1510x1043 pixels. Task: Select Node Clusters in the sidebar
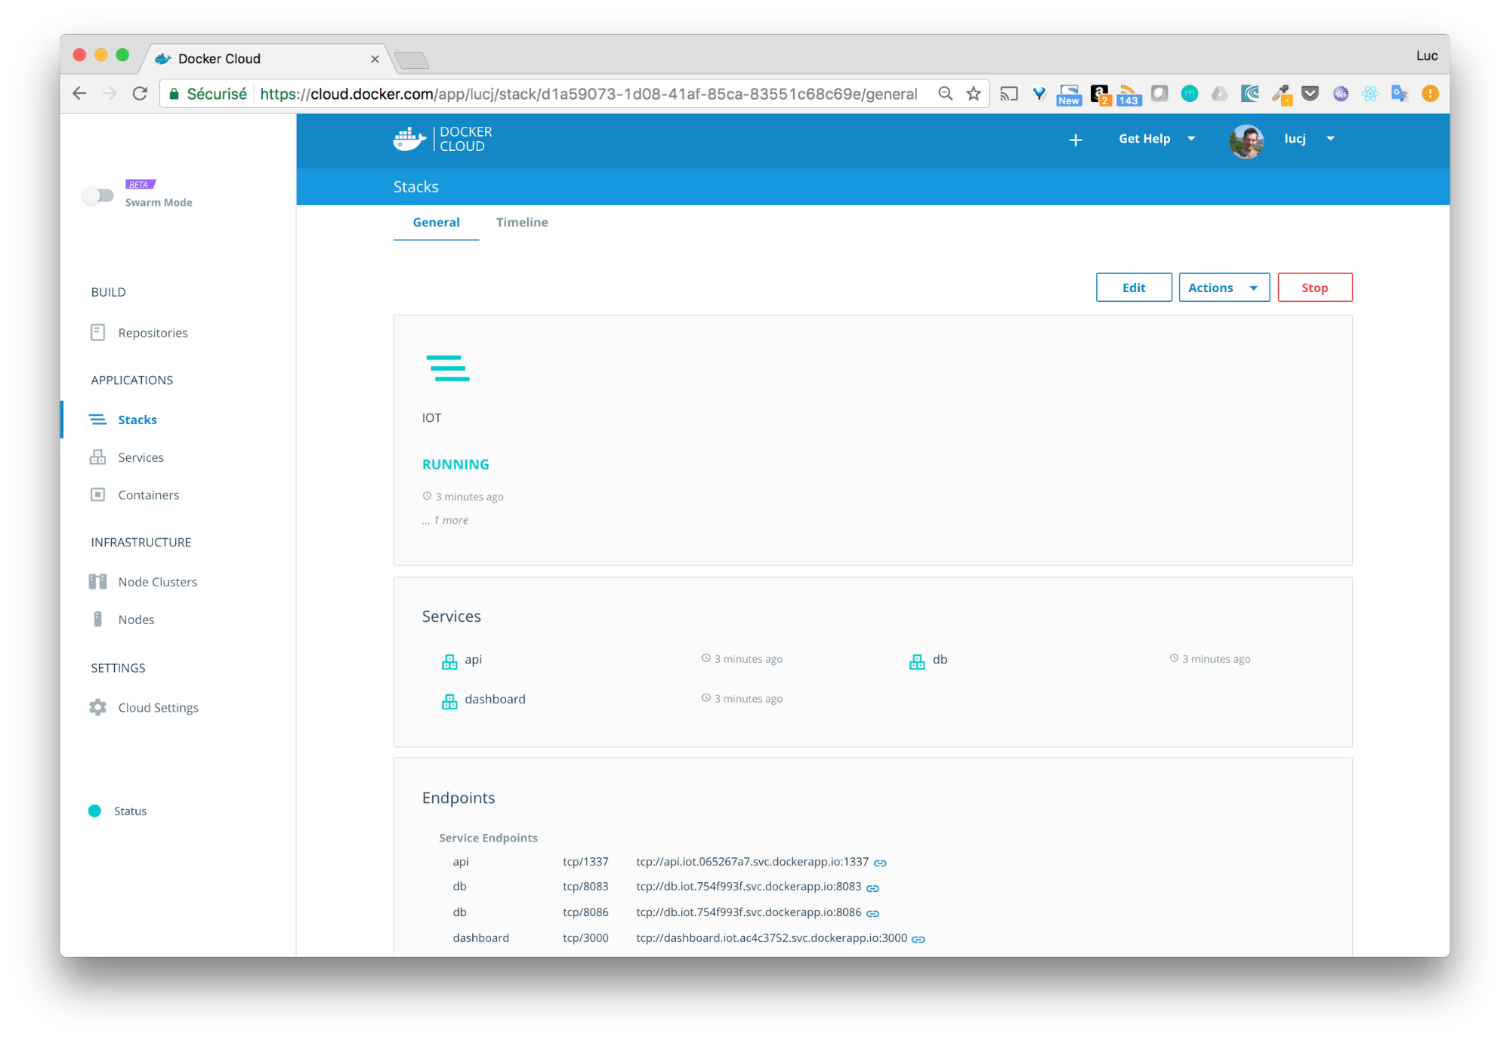[x=157, y=581]
